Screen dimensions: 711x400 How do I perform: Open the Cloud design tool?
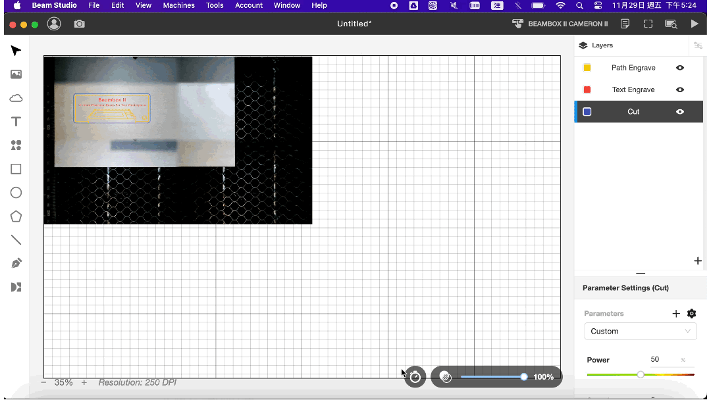pos(16,98)
